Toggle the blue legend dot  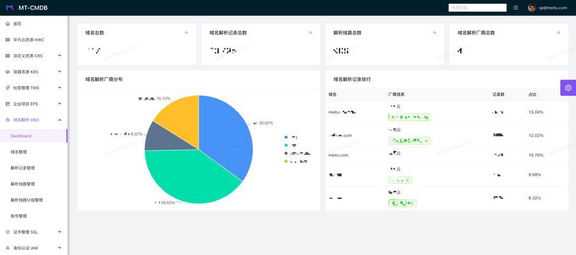point(286,137)
